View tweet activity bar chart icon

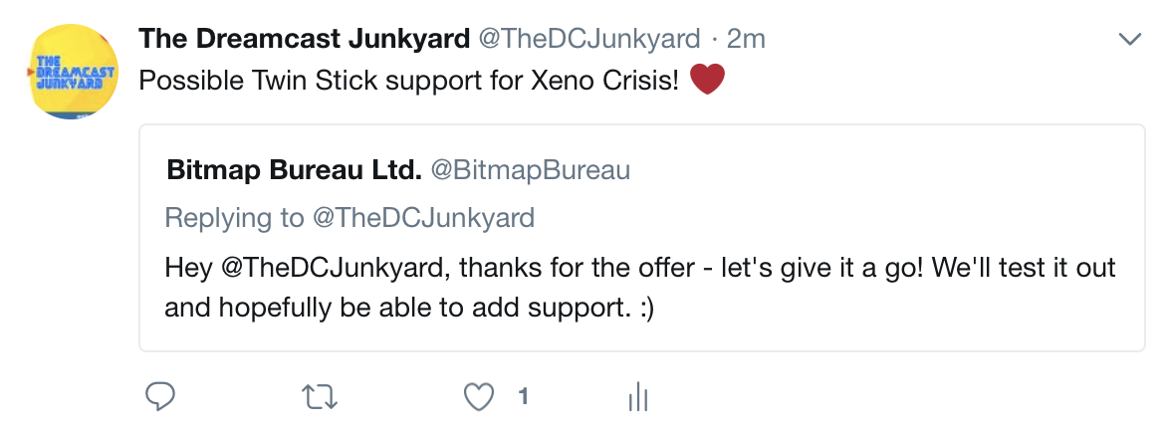(638, 398)
